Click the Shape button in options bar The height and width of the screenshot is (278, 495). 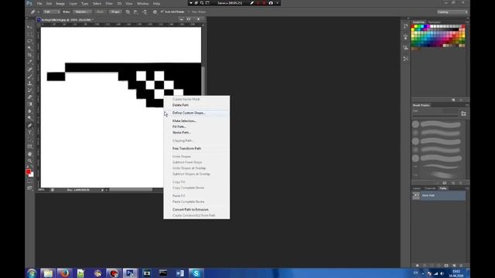(x=115, y=12)
